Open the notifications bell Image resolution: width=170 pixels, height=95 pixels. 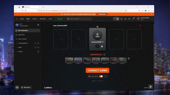133,19
